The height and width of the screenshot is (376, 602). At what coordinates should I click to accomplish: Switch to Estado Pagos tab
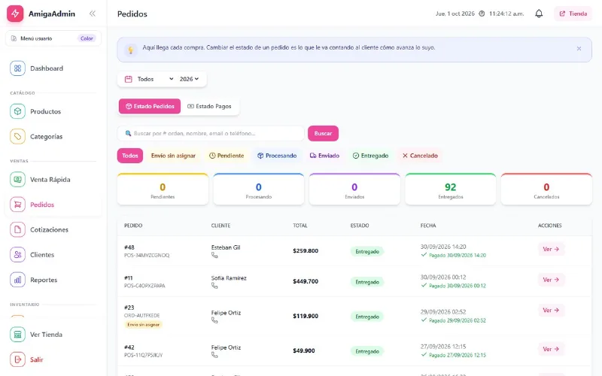[x=209, y=106]
